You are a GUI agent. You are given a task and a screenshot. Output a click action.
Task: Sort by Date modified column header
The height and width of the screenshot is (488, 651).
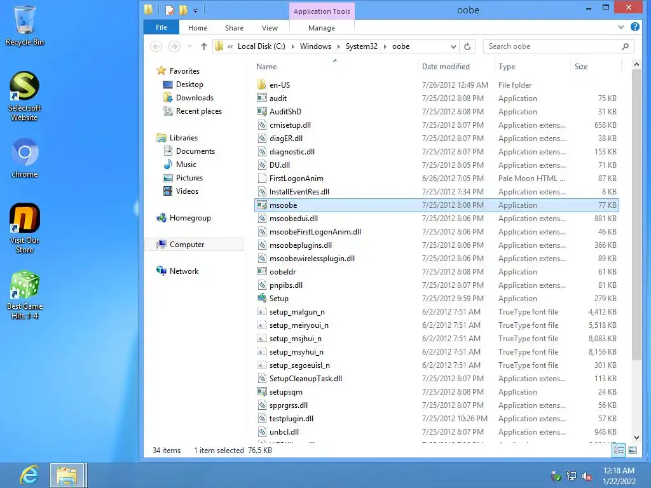(446, 66)
